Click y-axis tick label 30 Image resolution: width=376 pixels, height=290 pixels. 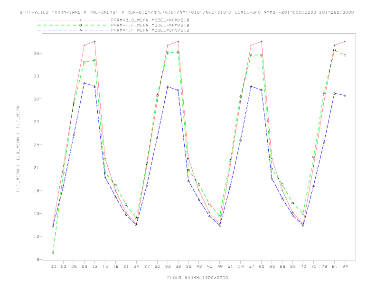[x=37, y=99]
